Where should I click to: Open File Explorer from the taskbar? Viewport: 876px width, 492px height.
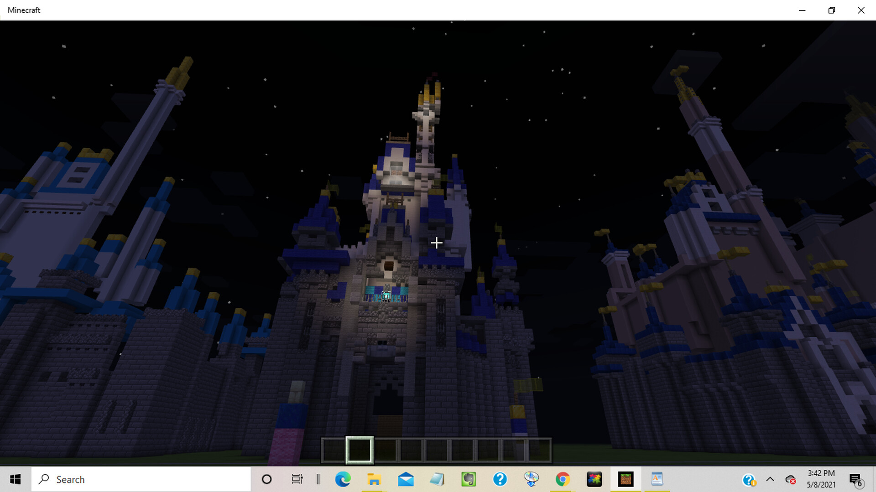pyautogui.click(x=374, y=479)
